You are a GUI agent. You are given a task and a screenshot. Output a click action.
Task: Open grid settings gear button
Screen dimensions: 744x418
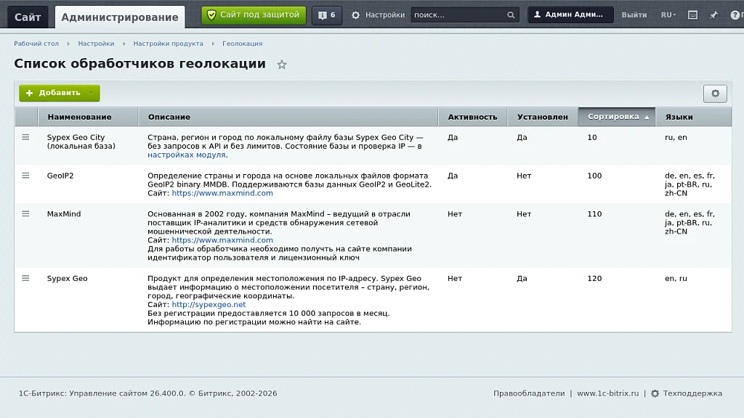click(715, 94)
